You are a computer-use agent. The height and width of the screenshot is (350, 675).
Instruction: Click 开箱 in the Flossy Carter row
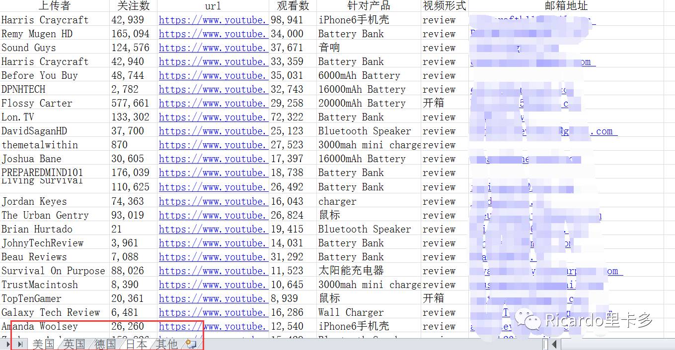pos(444,103)
